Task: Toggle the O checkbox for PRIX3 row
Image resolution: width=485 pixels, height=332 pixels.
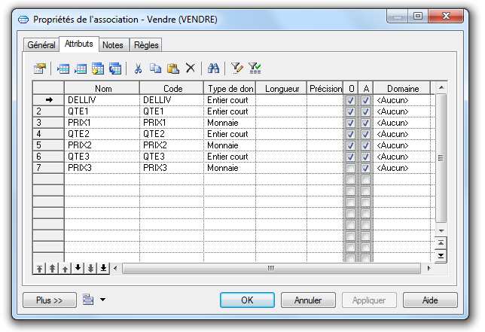Action: click(x=350, y=168)
